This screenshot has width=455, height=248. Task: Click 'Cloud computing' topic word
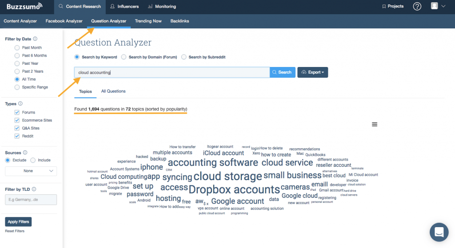124,177
